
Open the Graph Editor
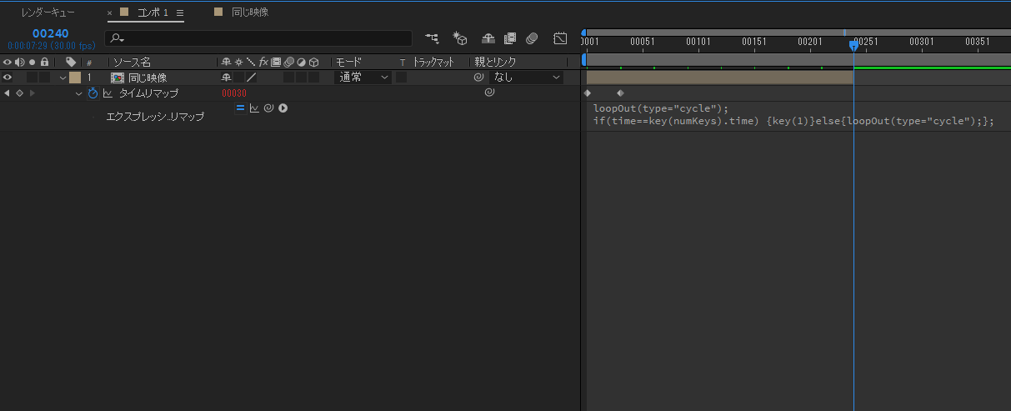point(560,38)
